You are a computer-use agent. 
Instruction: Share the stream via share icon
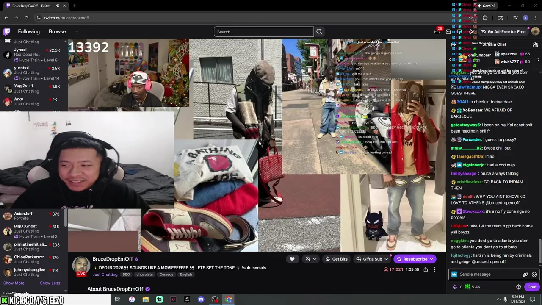pos(426,269)
